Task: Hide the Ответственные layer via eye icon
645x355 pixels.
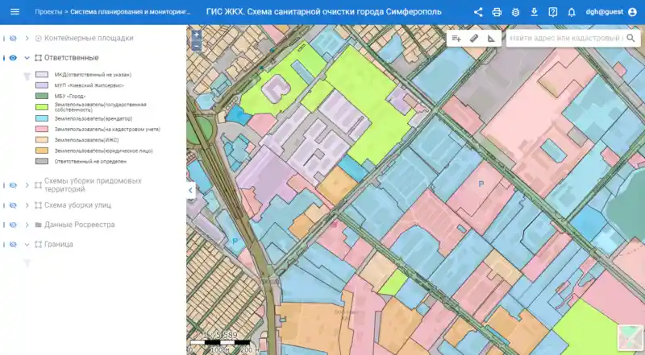Action: pyautogui.click(x=13, y=58)
